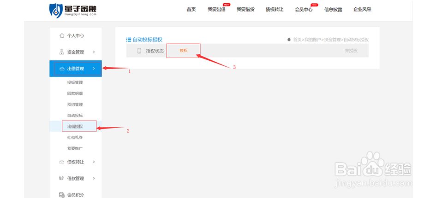This screenshot has height=198, width=436.
Task: Click the 未授权 status text
Action: 351,51
